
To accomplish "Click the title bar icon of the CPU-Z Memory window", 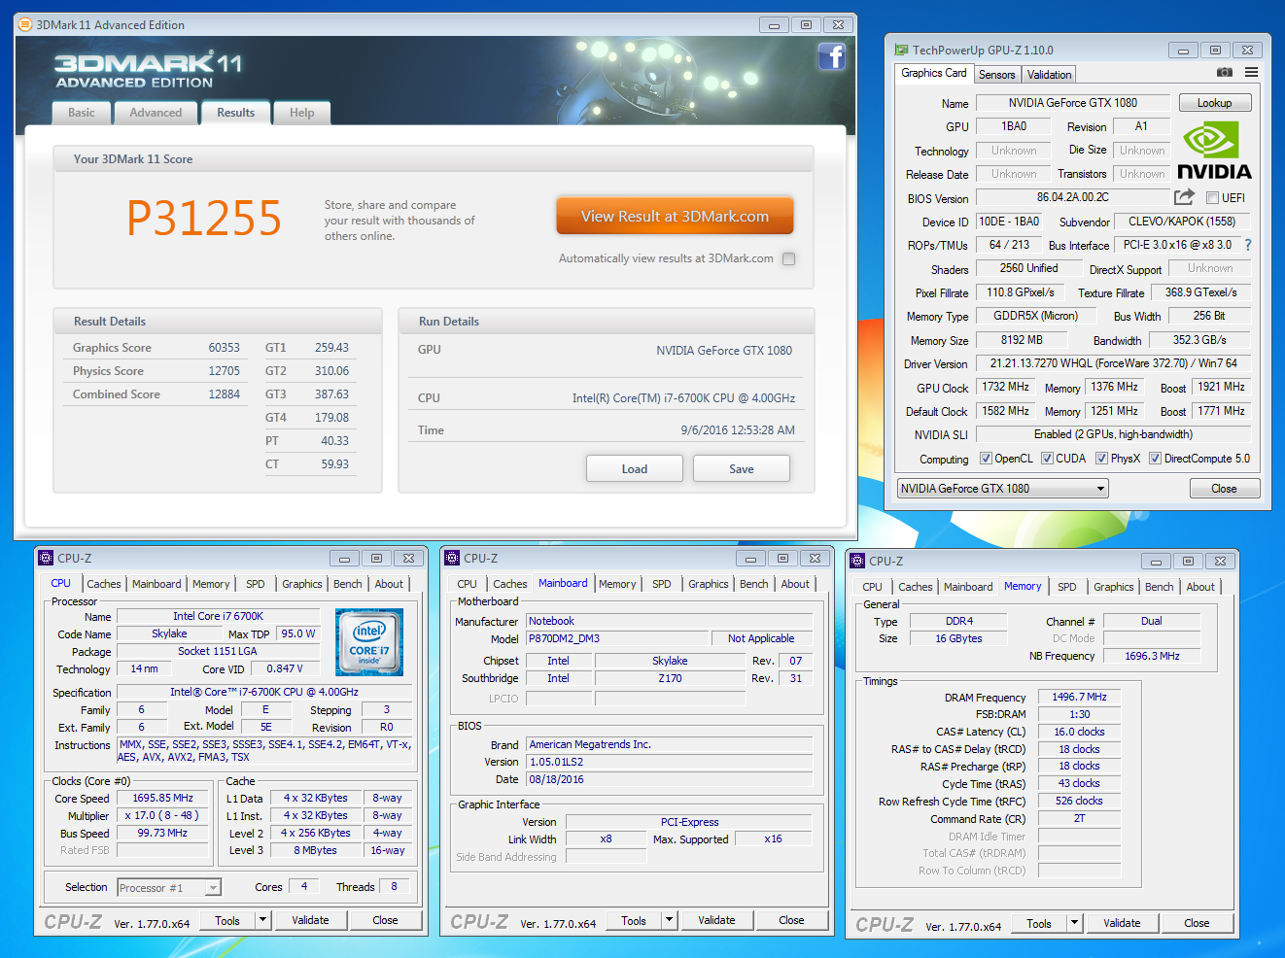I will [x=857, y=561].
